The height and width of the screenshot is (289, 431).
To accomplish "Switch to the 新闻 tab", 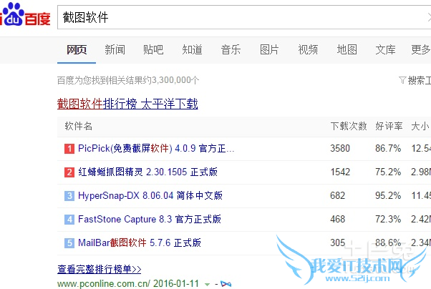I will 115,50.
